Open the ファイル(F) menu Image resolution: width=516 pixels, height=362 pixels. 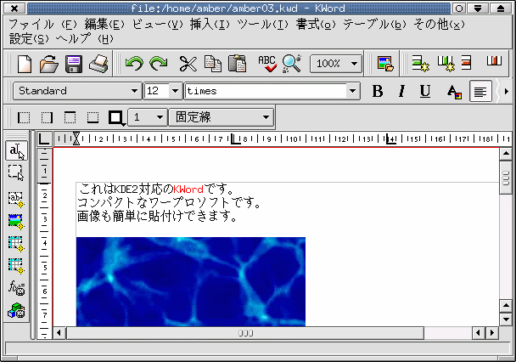pos(42,25)
